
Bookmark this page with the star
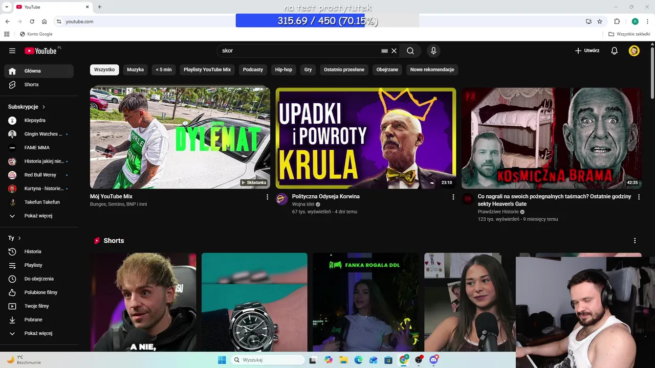[x=600, y=21]
